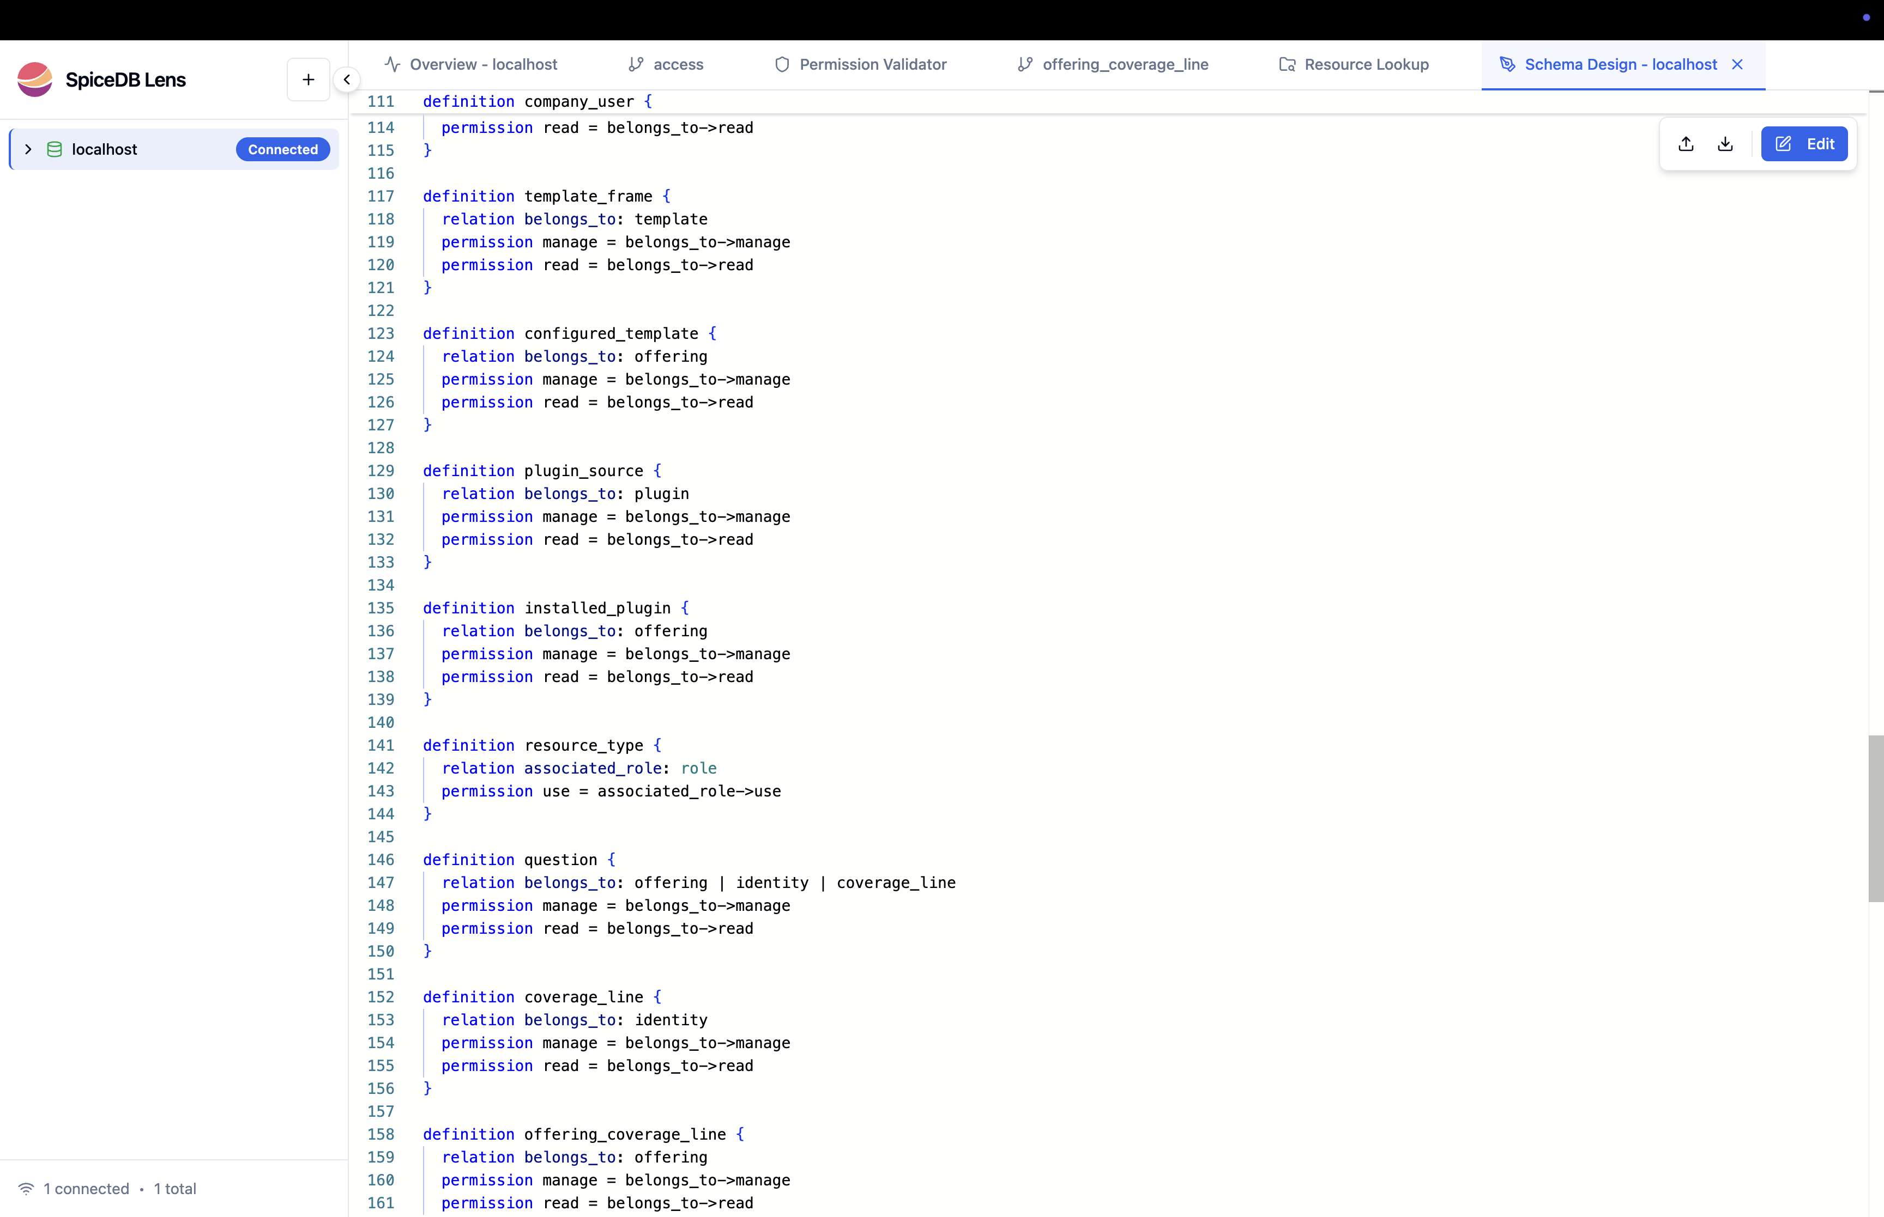
Task: Expand the localhost connection tree
Action: click(x=28, y=149)
